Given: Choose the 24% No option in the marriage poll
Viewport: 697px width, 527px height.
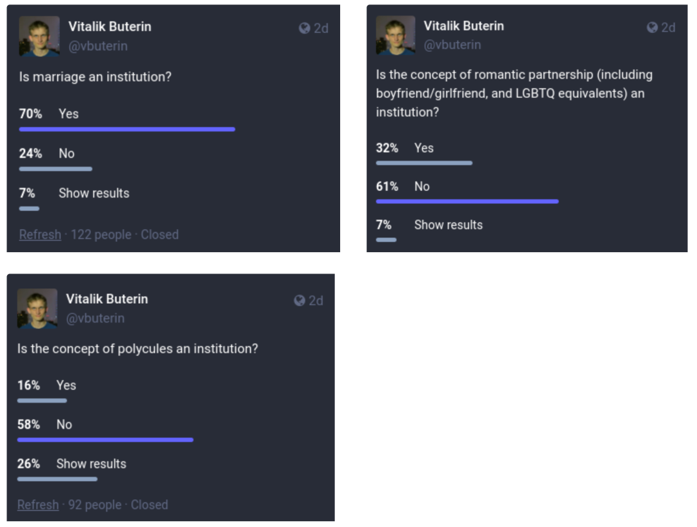Looking at the screenshot, I should 66,154.
